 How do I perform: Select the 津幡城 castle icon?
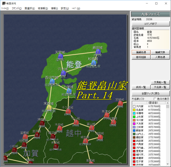point(42,123)
